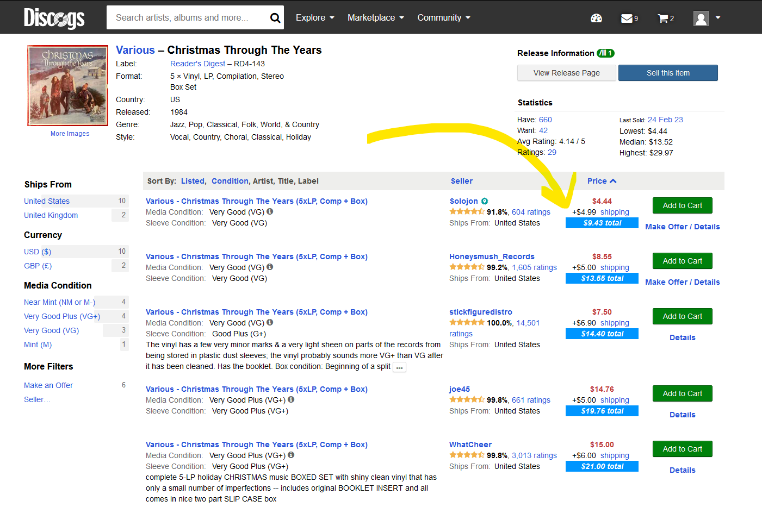The width and height of the screenshot is (762, 507).
Task: Add the $14.76 joe45 listing to cart
Action: 682,393
